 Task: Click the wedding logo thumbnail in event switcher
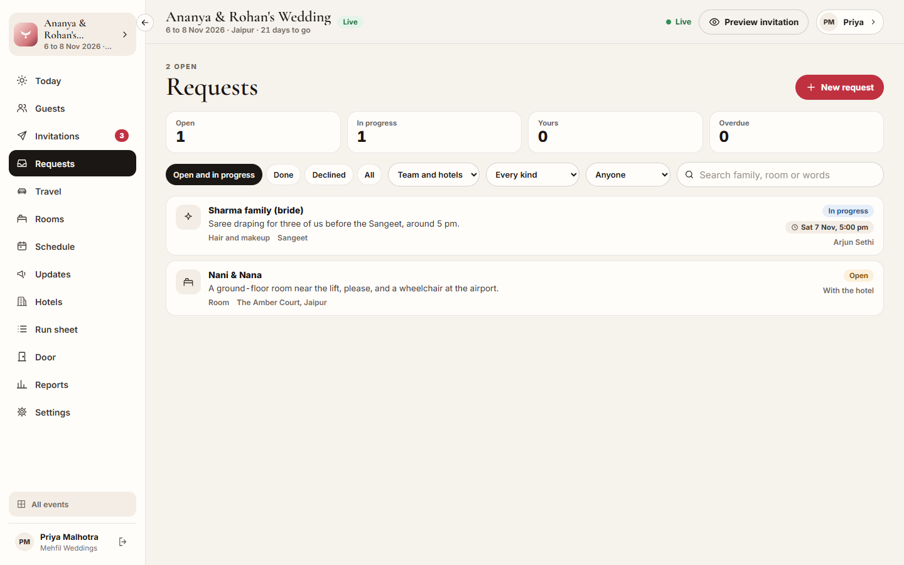[26, 35]
